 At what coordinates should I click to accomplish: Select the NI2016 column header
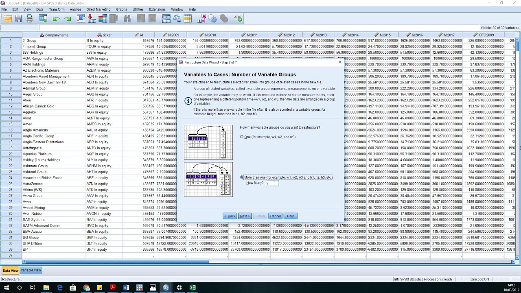tap(414, 35)
